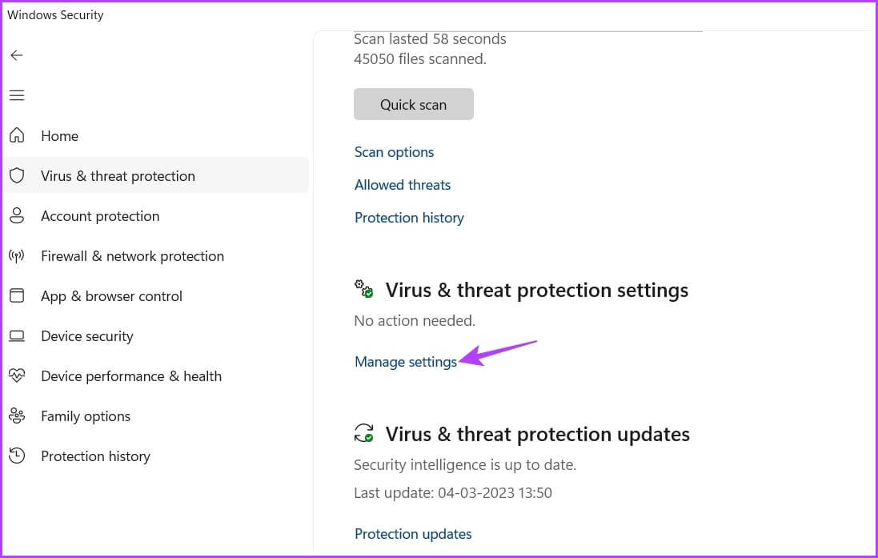Open the Protection updates link
This screenshot has height=558, width=878.
click(x=413, y=534)
